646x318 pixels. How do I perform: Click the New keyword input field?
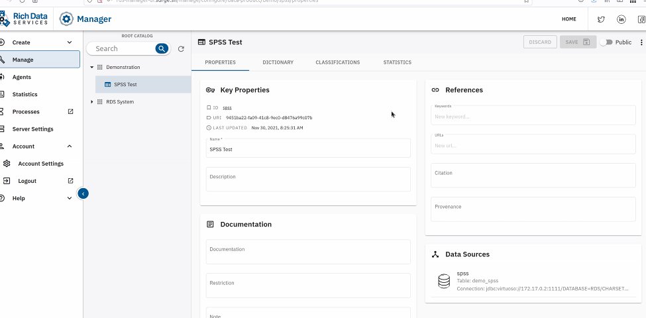tap(533, 115)
